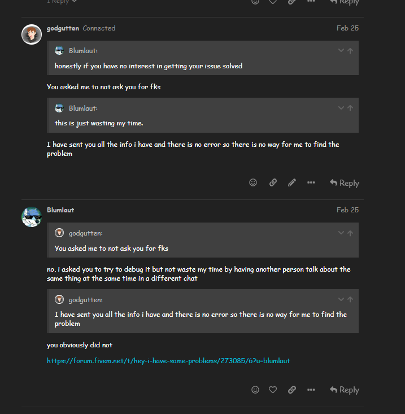Screen dimensions: 405x414
Task: Copy share link for Blumlaut's post
Action: [292, 390]
